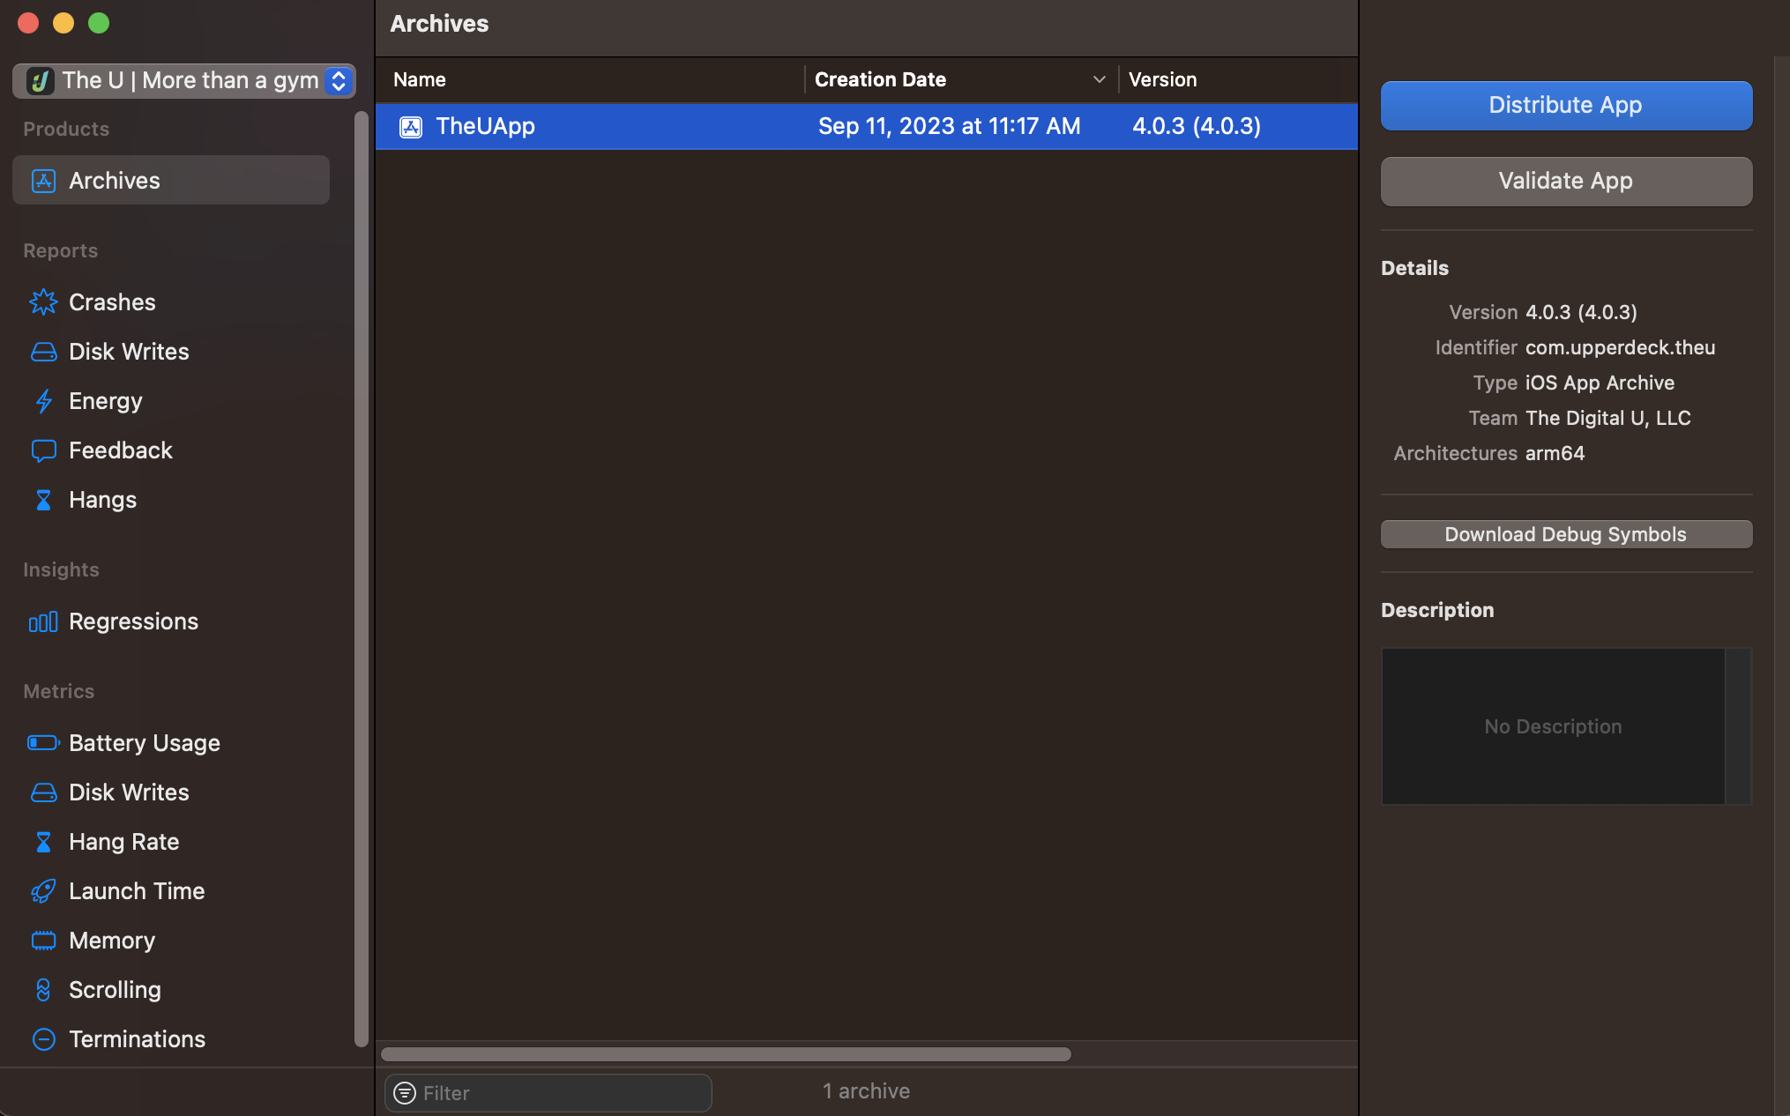Click the Launch Time rocket icon
This screenshot has height=1116, width=1790.
(43, 891)
